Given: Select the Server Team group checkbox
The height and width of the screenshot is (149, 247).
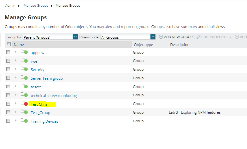Looking at the screenshot, I should [8, 78].
